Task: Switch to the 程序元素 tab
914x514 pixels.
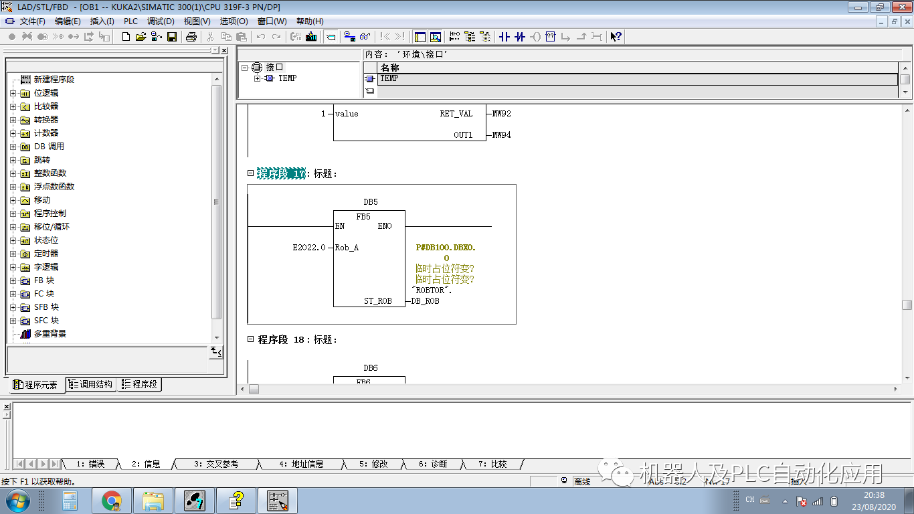Action: [x=36, y=385]
